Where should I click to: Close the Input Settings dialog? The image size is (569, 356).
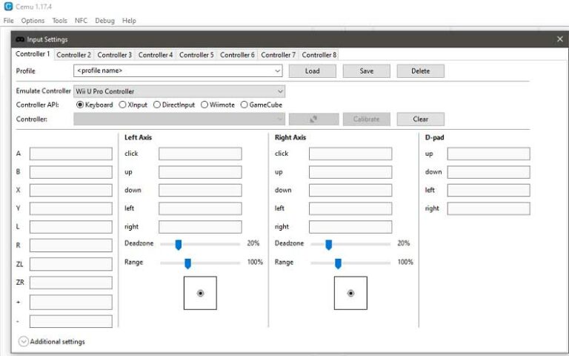coord(559,39)
